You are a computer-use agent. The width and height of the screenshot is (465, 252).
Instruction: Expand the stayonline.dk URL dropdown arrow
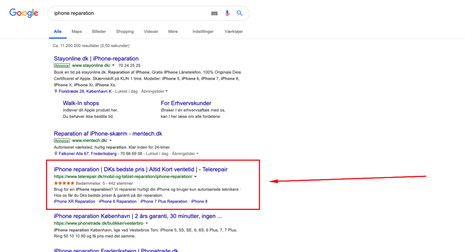pyautogui.click(x=113, y=65)
